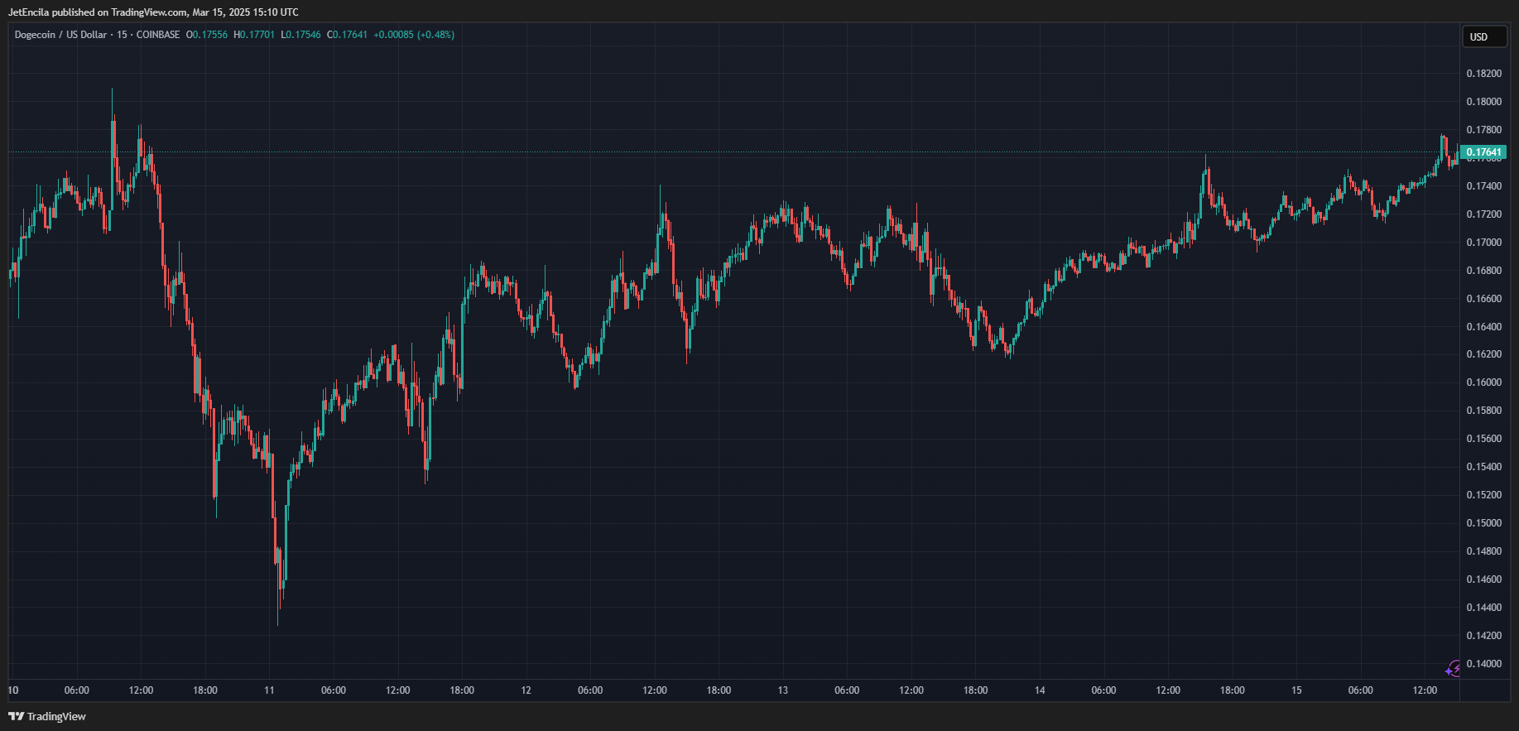Click the 0.15400 price axis label
Image resolution: width=1519 pixels, height=731 pixels.
coord(1483,467)
